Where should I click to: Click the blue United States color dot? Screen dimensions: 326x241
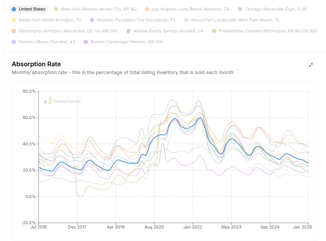[14, 9]
